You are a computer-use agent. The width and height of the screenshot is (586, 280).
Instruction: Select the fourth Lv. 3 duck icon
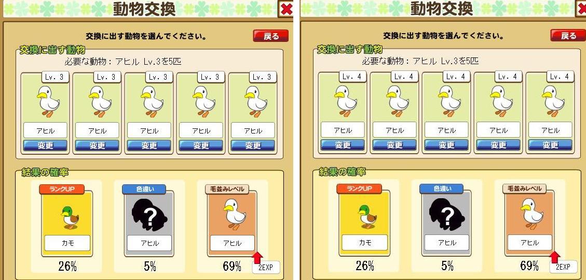[204, 101]
